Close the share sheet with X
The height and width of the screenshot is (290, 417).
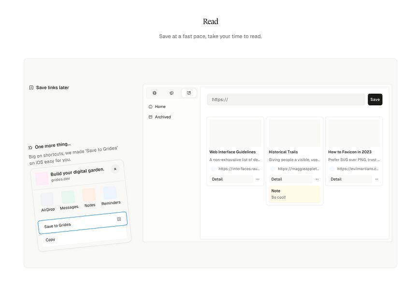(x=115, y=169)
